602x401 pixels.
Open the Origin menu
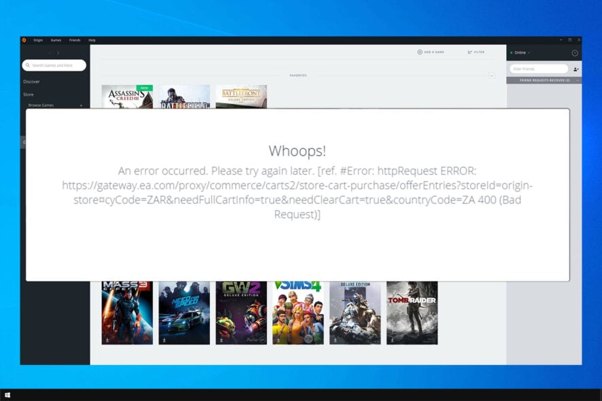coord(38,40)
